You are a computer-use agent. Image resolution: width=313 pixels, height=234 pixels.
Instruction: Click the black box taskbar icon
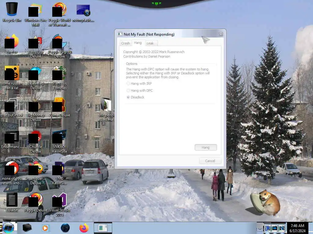point(27,228)
